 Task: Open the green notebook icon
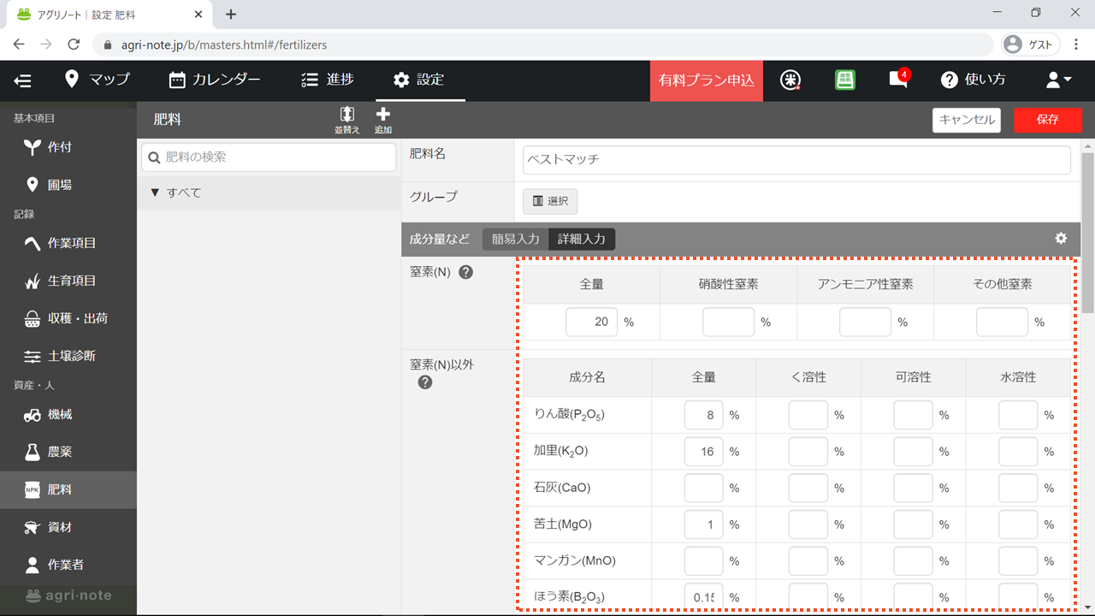click(845, 80)
